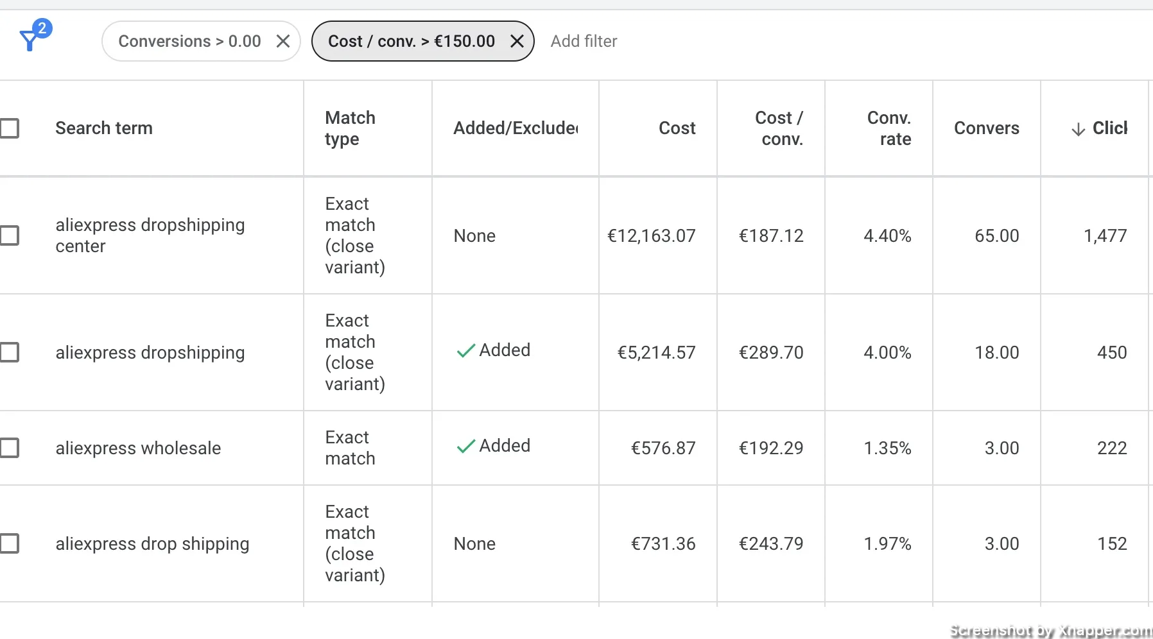The height and width of the screenshot is (639, 1153).
Task: Click None status in aliexpress drop shipping row
Action: point(474,543)
